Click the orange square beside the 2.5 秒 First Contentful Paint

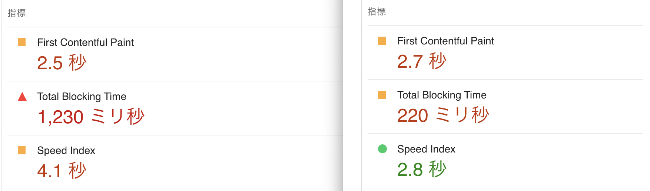pos(22,42)
